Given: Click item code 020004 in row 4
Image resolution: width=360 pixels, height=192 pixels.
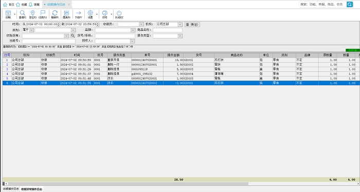Looking at the screenshot, I should (188, 74).
